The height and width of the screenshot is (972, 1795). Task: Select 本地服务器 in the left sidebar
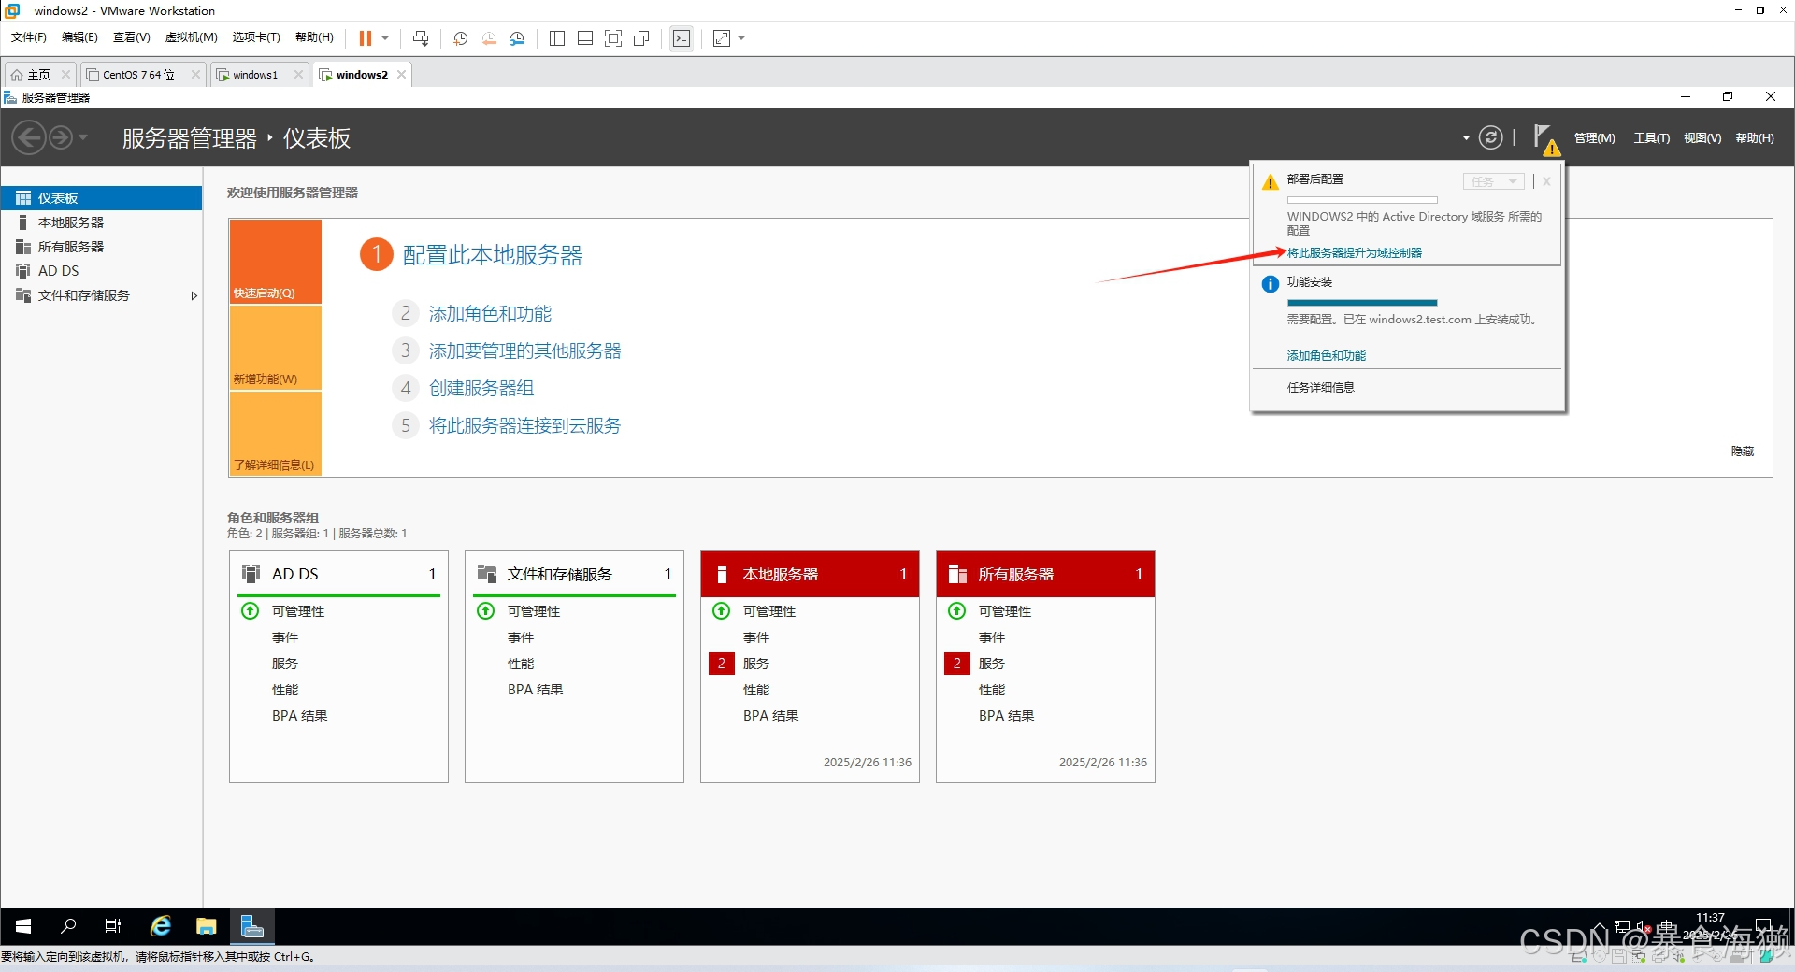coord(101,222)
